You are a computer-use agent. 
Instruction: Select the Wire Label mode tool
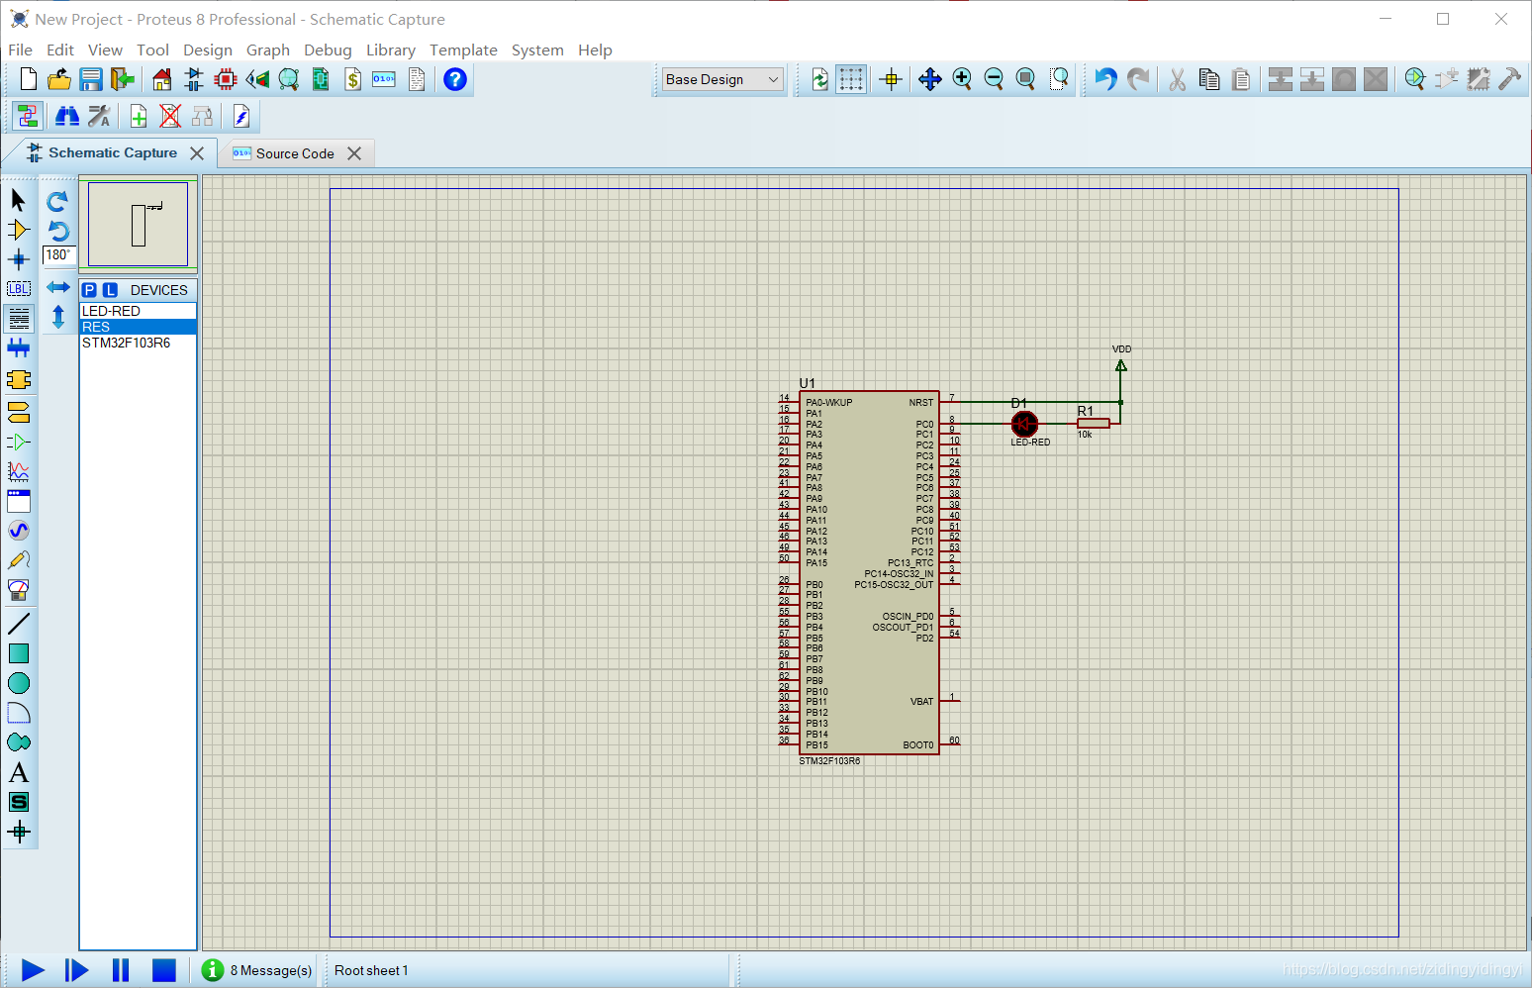pos(18,289)
